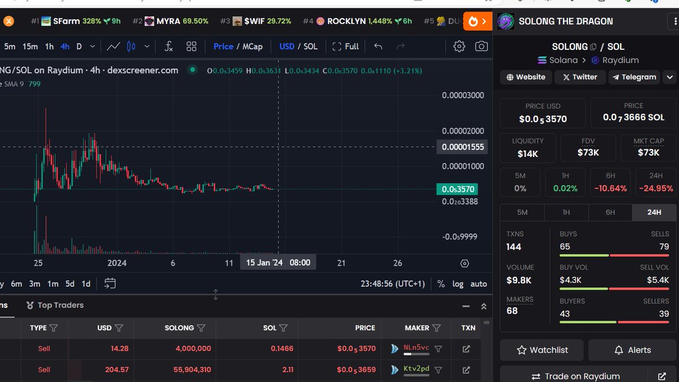Open trending token #2 MYRA

(x=170, y=22)
